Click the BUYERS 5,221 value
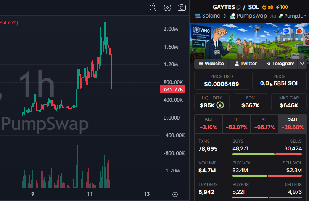 tap(238, 192)
